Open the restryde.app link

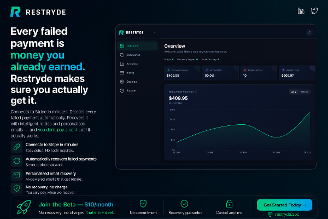tap(287, 215)
